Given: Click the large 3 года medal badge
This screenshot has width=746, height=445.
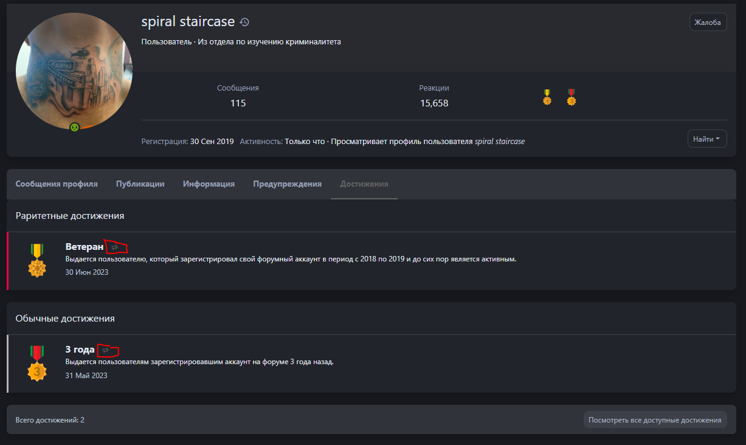Looking at the screenshot, I should click(37, 364).
